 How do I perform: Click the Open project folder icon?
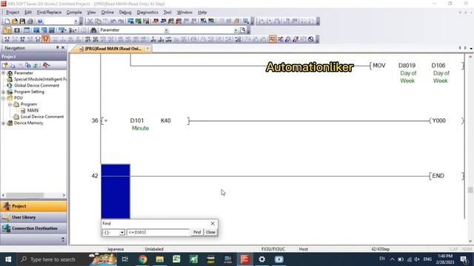[15, 21]
